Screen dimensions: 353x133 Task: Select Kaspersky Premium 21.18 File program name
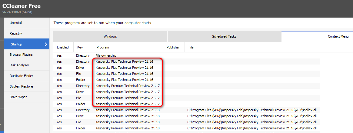point(128,122)
